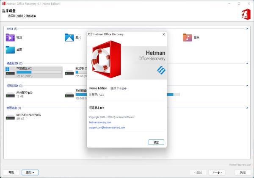Select the 169 GB [NTFS] text

24,76
